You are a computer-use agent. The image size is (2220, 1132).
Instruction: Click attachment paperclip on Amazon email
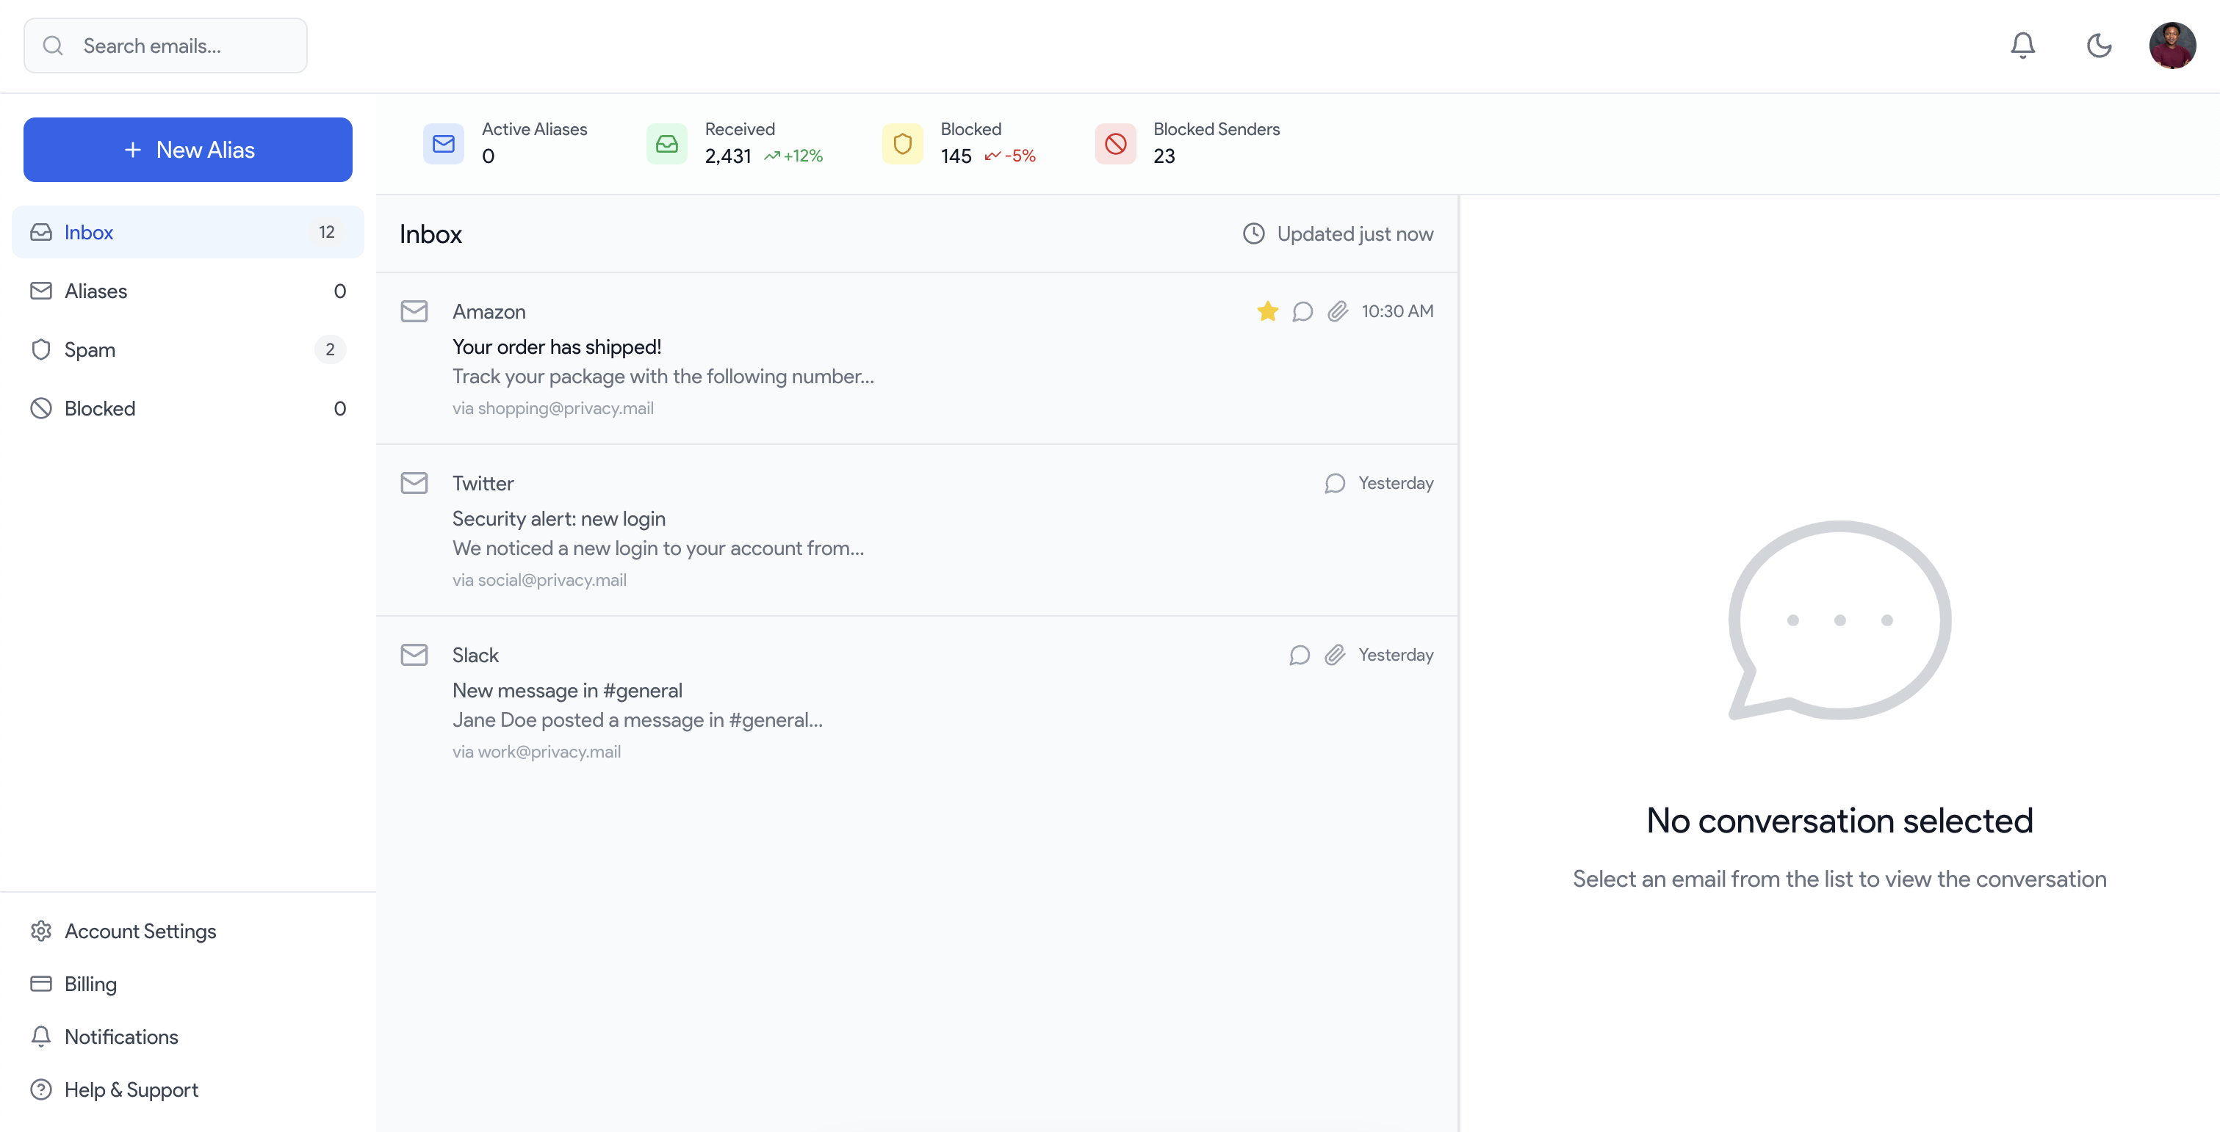coord(1338,311)
